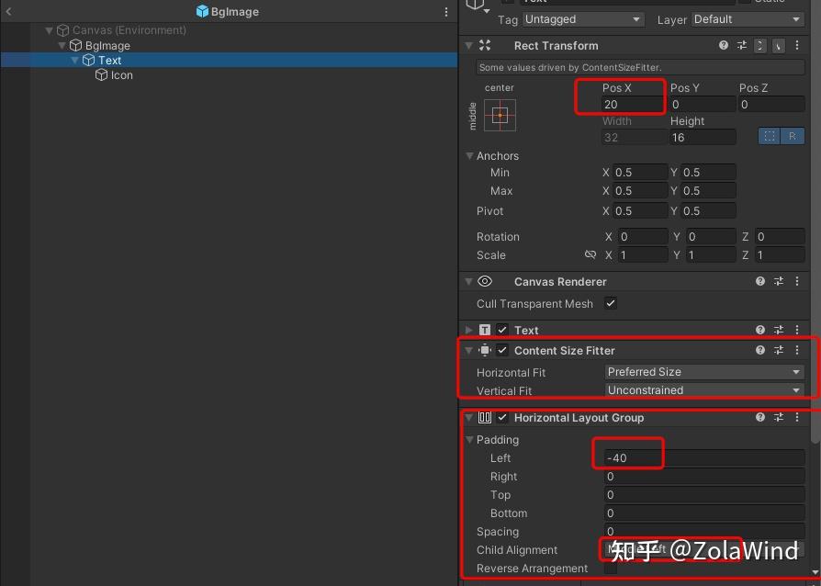
Task: Toggle Rect Transform blueprint mode button
Action: tap(770, 137)
